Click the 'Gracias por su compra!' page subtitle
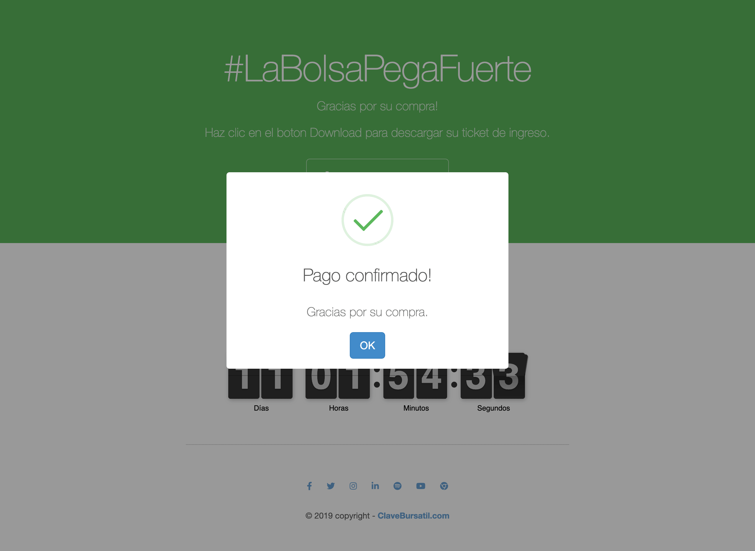Image resolution: width=755 pixels, height=551 pixels. 377,106
